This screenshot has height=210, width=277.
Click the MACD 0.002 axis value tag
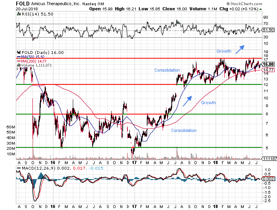[x=269, y=179]
